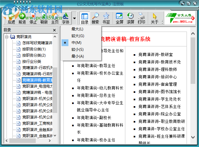Click page icon of 怎样写好竞聘演讲
Screen dimensions: 199x147
(18, 43)
